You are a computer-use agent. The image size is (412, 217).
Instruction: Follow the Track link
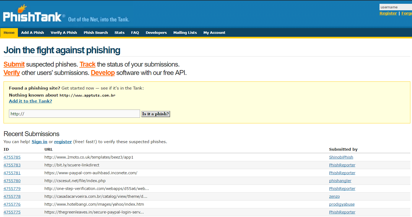pyautogui.click(x=87, y=64)
